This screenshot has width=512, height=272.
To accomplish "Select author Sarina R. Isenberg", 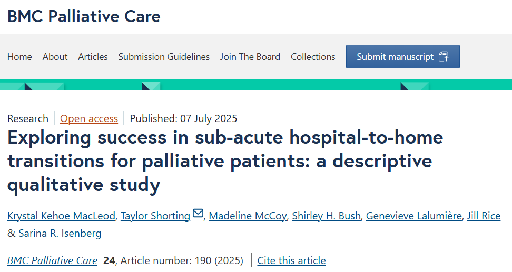I will [x=60, y=233].
